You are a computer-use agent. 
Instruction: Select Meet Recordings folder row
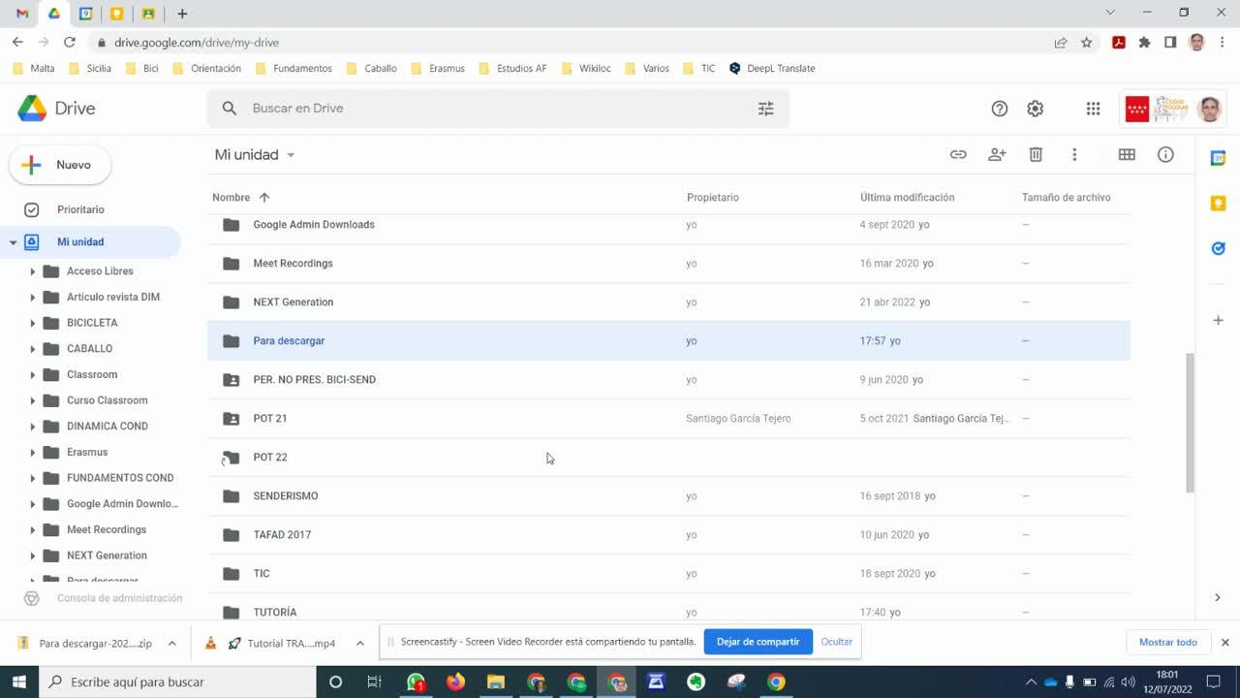coord(668,264)
